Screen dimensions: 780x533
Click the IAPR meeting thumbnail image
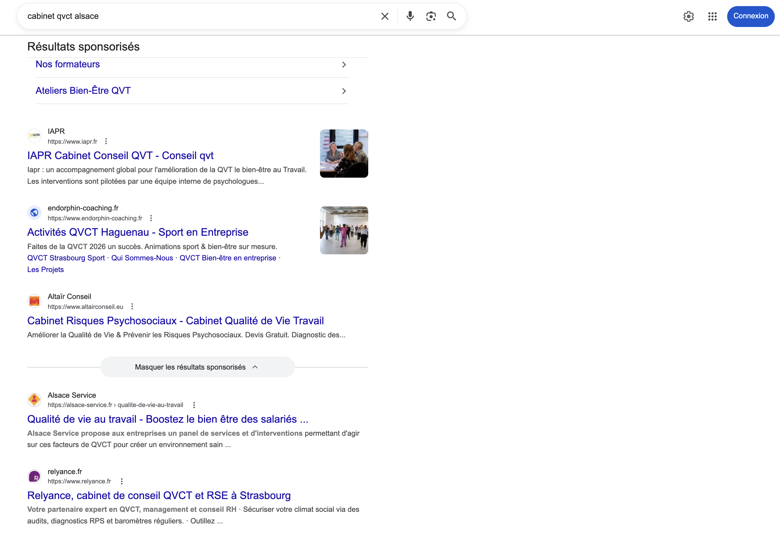tap(344, 153)
